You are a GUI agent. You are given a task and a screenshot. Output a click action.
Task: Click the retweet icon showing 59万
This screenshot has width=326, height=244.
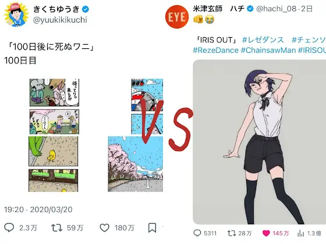[57, 228]
